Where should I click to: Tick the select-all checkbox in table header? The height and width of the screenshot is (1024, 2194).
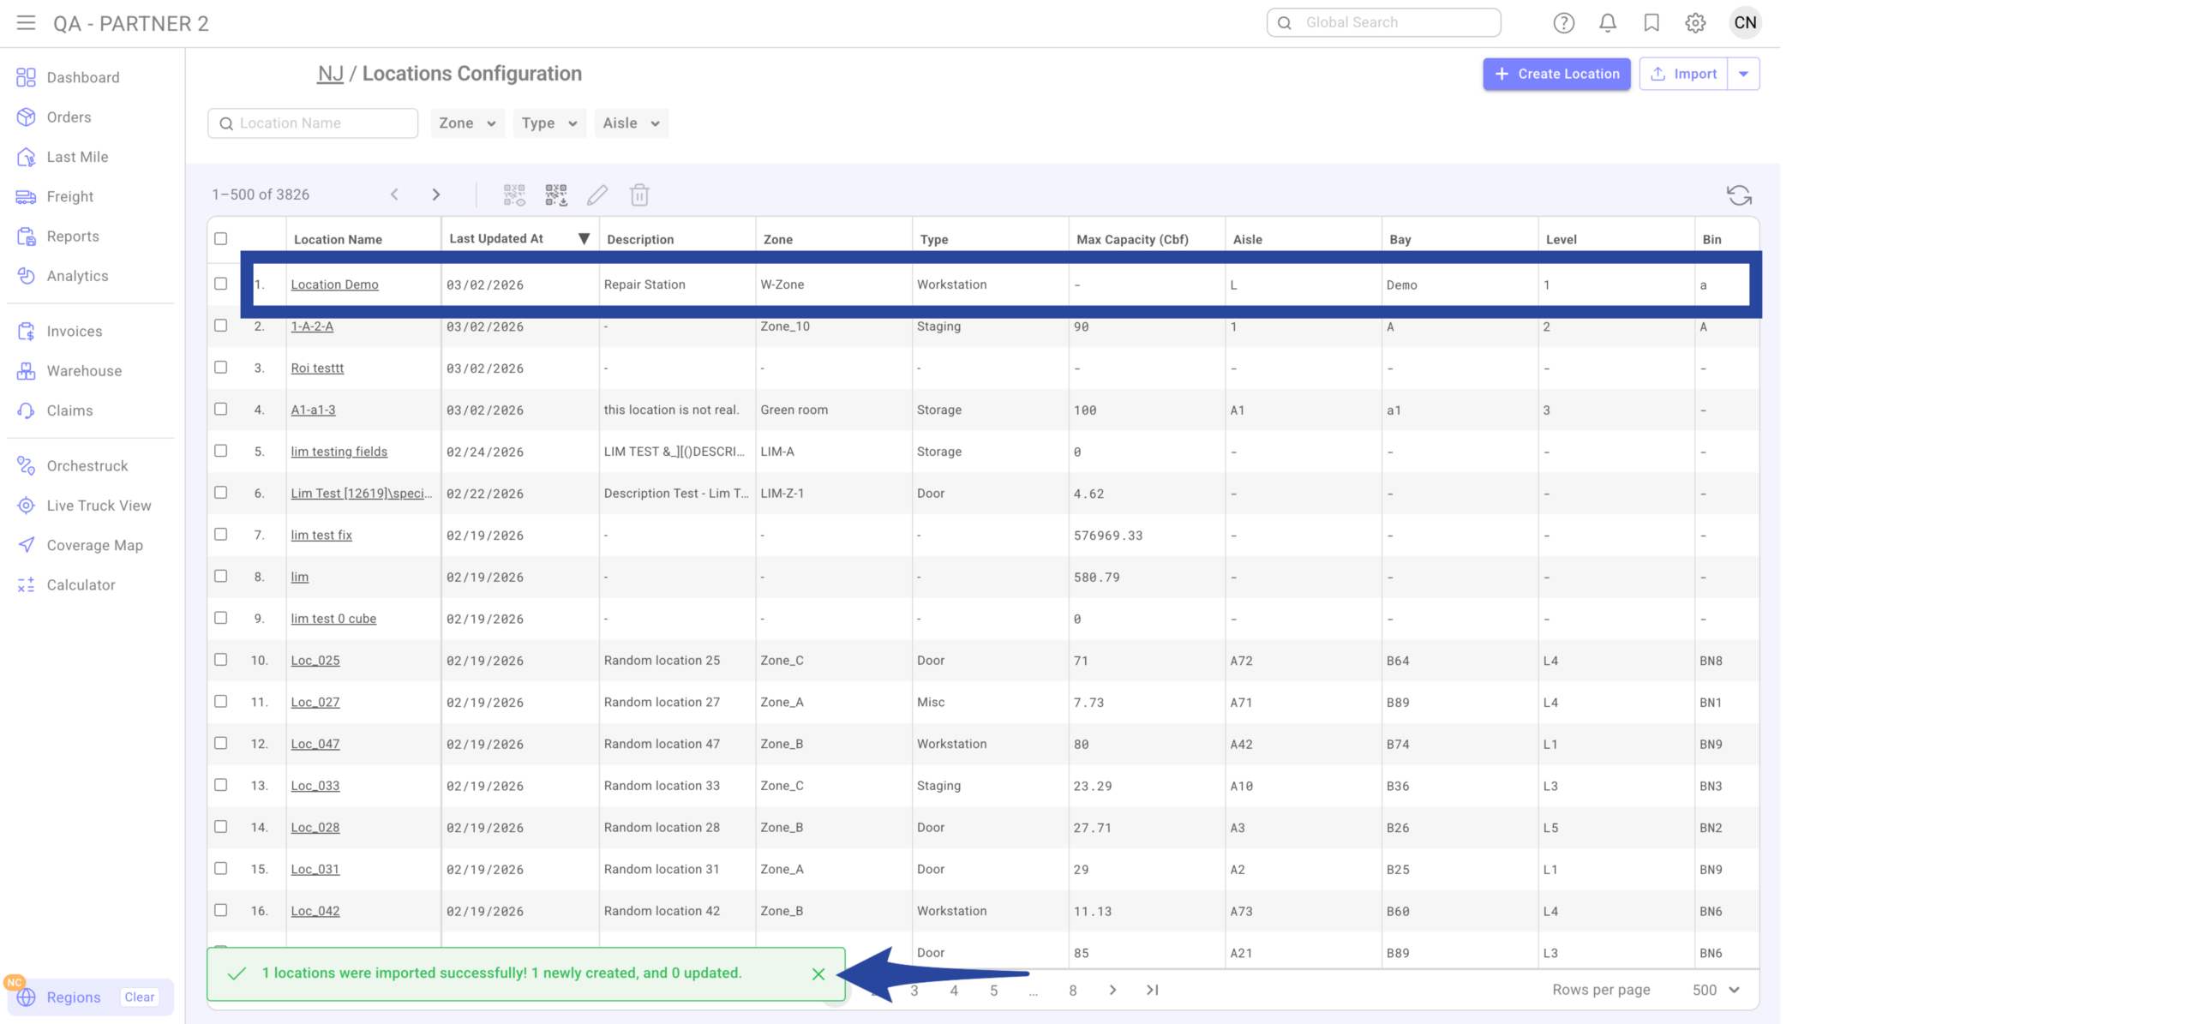pyautogui.click(x=220, y=239)
